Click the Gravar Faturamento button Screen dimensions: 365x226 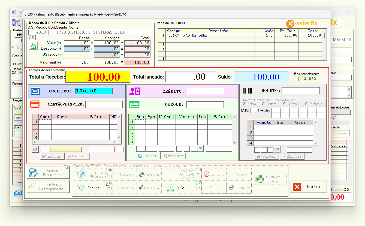48,173
